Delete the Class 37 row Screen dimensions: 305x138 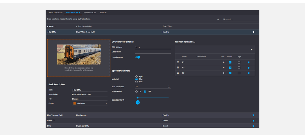[x=253, y=121]
